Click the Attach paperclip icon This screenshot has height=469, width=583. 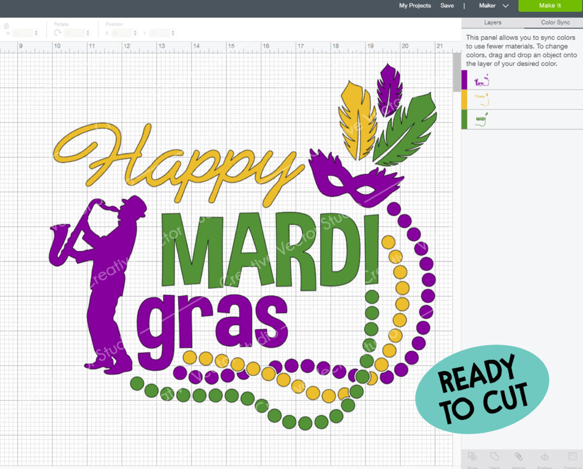point(518,456)
